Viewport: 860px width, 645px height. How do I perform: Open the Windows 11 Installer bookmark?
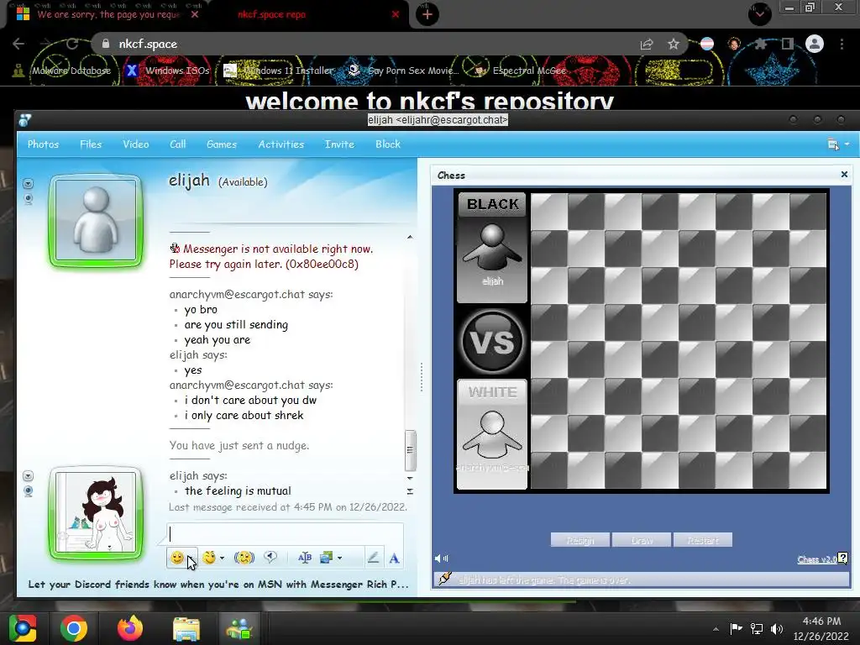pyautogui.click(x=278, y=71)
